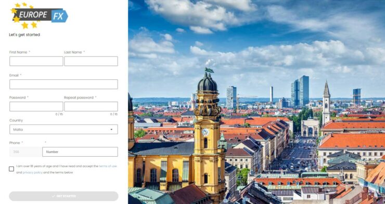Open the Malta country selector
Image resolution: width=385 pixels, height=204 pixels.
63,129
